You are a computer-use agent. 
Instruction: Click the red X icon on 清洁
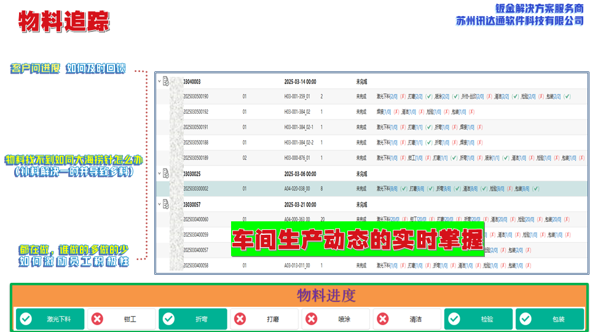(x=383, y=319)
